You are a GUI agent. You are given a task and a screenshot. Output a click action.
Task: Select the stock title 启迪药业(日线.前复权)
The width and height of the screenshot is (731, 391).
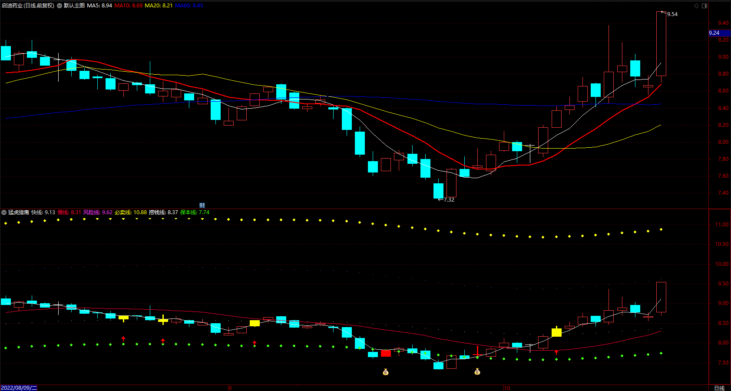28,6
